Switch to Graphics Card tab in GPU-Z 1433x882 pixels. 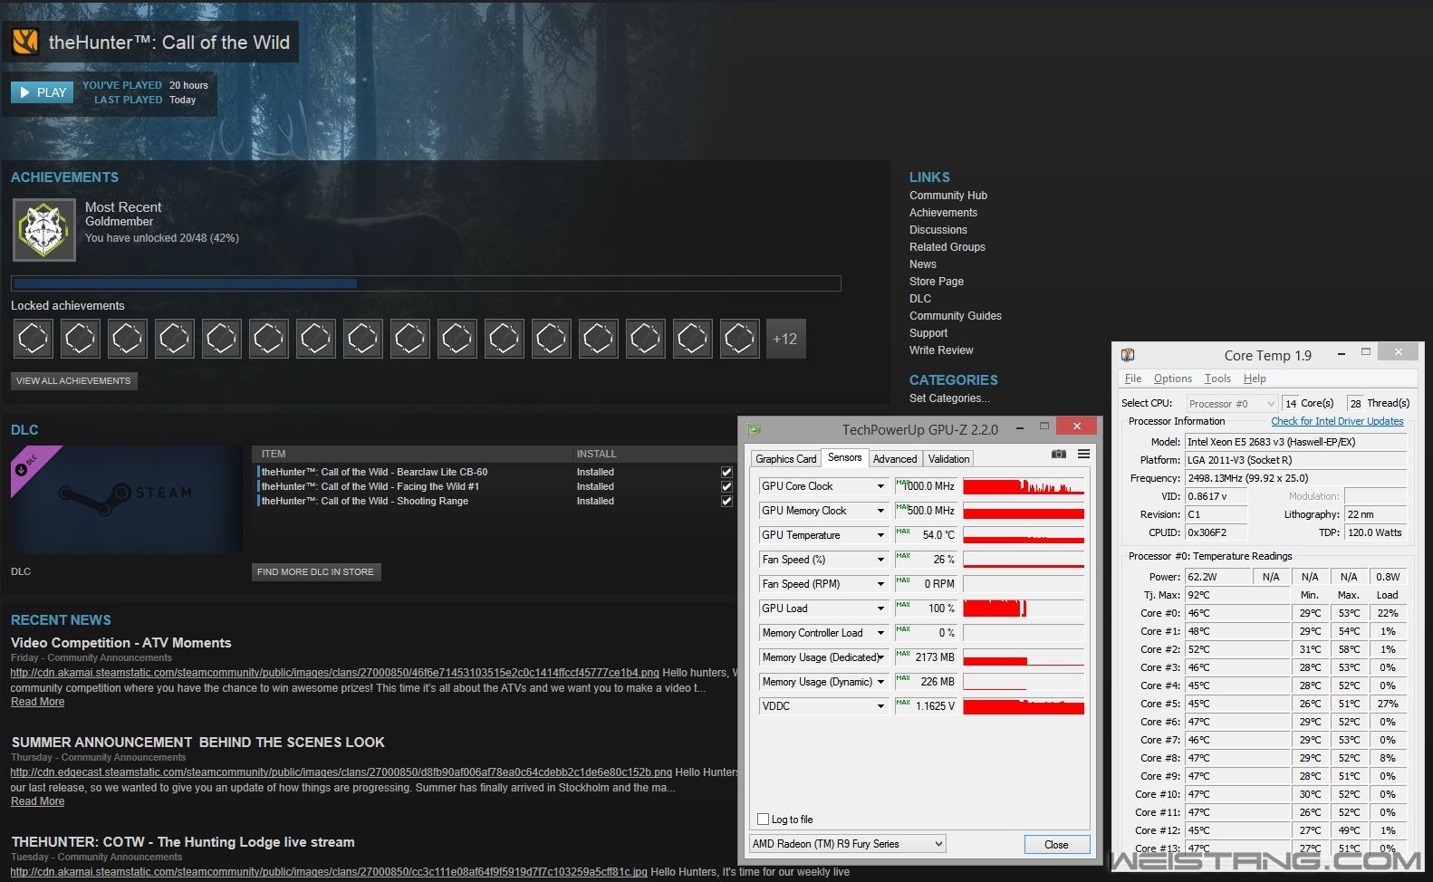point(785,459)
